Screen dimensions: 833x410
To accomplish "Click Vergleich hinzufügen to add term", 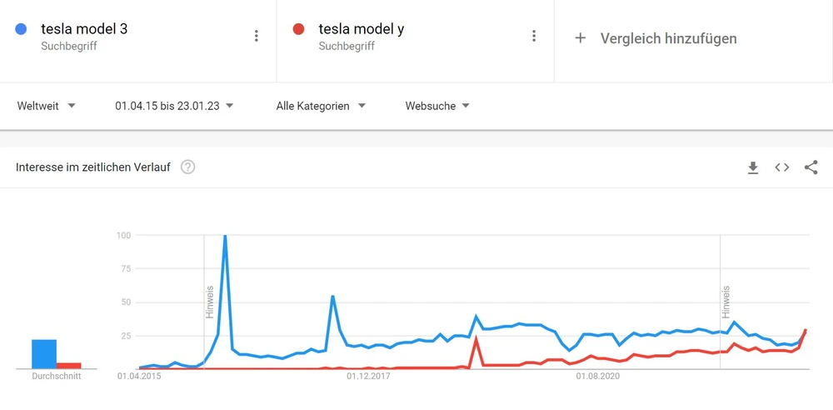I will pos(668,38).
